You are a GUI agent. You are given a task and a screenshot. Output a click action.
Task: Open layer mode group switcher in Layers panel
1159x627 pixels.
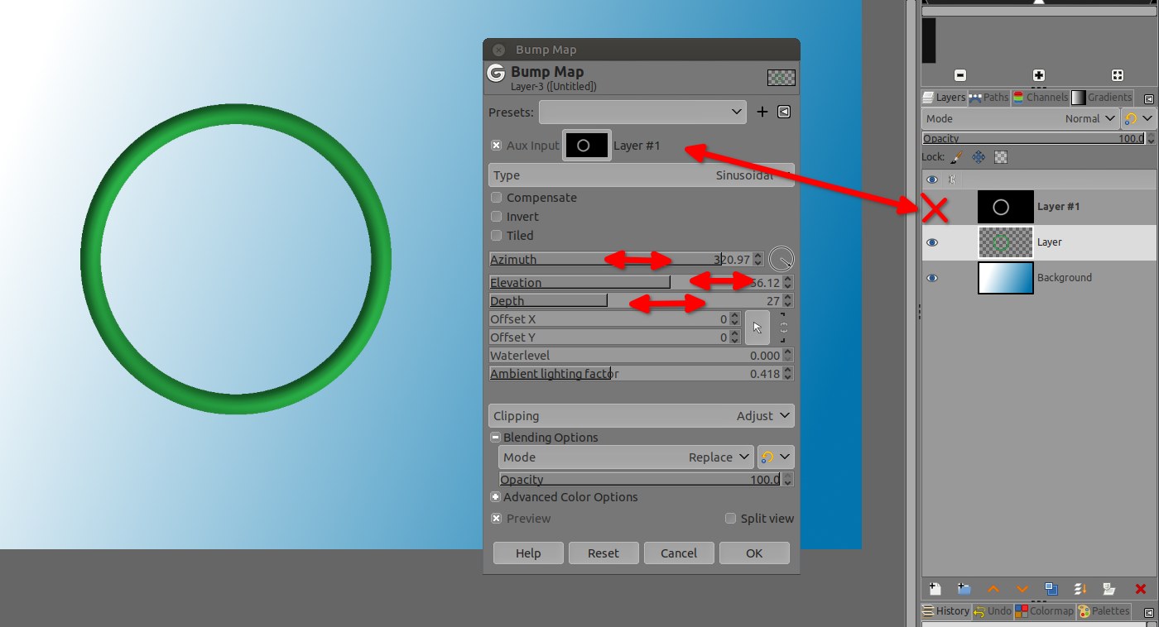click(x=1139, y=118)
